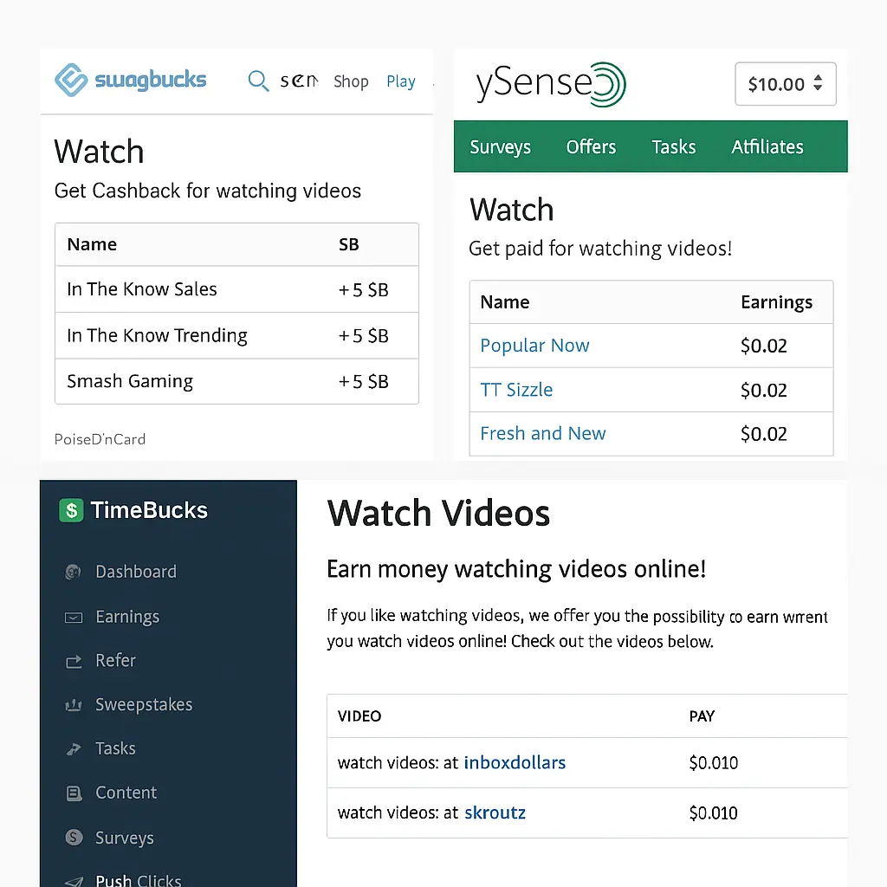Click the Sweepstakes crown icon in TimeBucks
The image size is (887, 887).
click(74, 705)
